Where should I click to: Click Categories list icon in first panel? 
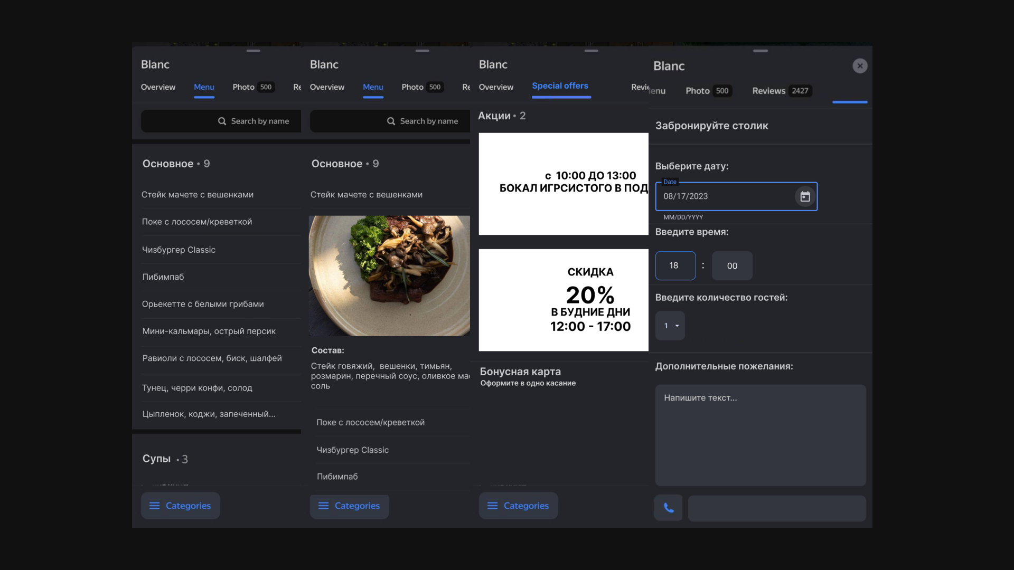(x=154, y=506)
